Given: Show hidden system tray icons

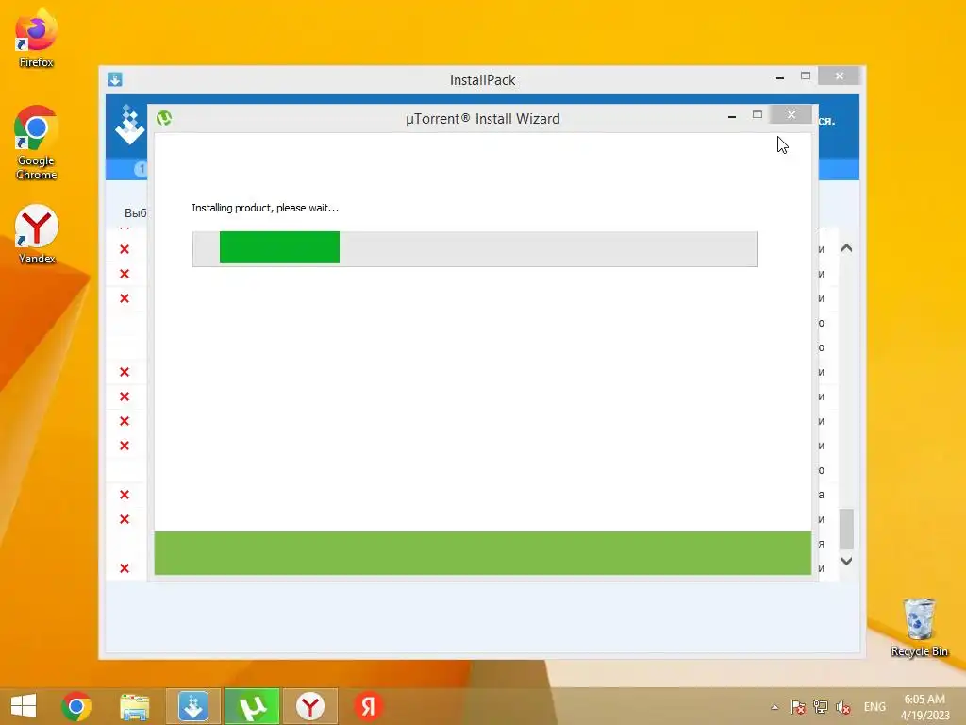Looking at the screenshot, I should pyautogui.click(x=774, y=707).
